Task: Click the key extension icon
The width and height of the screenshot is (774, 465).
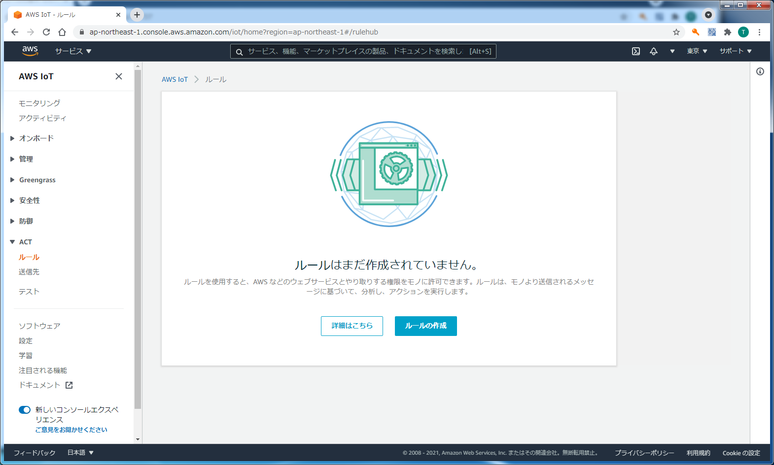Action: click(x=696, y=32)
